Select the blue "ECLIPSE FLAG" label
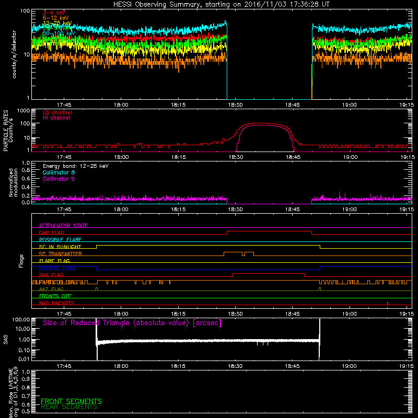 57,268
